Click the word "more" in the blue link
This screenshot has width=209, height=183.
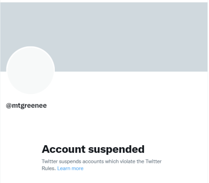(77, 168)
